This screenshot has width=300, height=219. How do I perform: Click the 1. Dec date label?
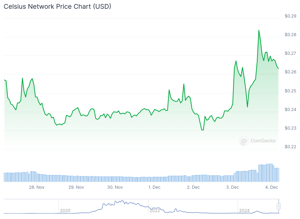pyautogui.click(x=154, y=187)
